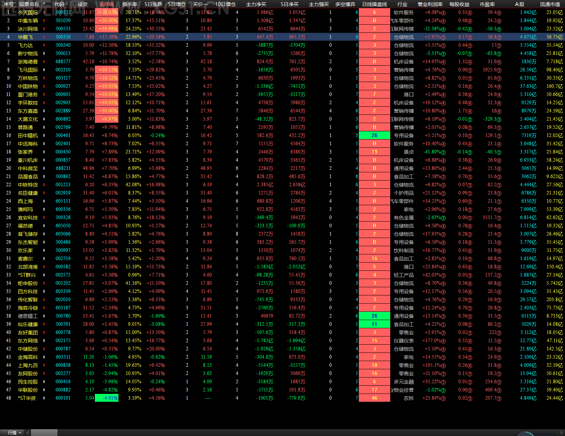Click the +20.00% cell for 中集车辆
The height and width of the screenshot is (436, 565).
[x=107, y=21]
